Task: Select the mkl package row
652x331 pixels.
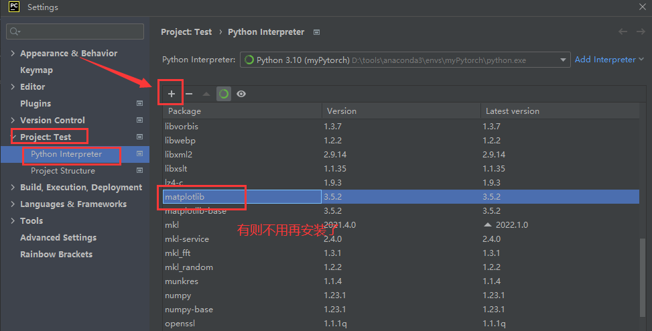Action: click(401, 225)
